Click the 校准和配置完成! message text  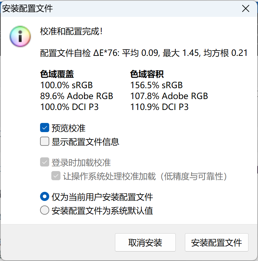tap(71, 32)
